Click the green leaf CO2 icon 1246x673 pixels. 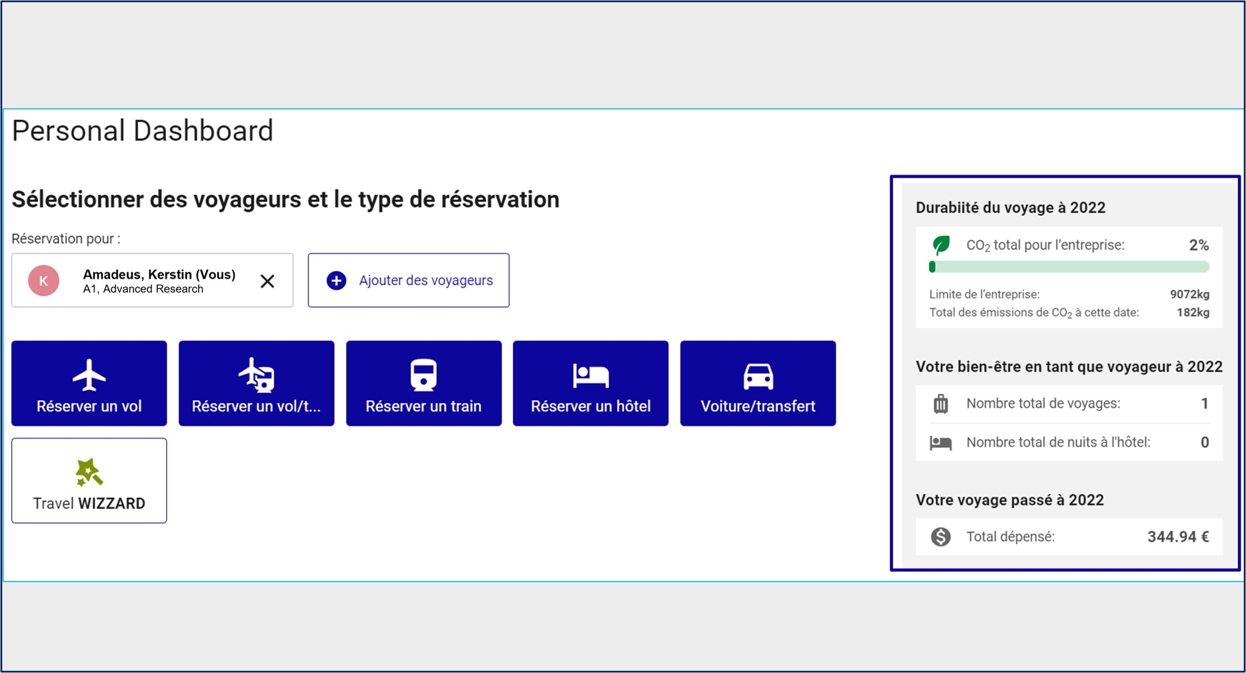941,245
